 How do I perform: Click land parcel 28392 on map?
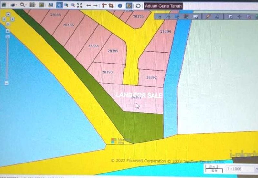tap(151, 77)
